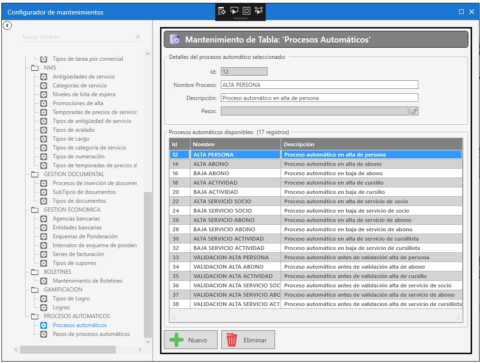Select the ALTA ABONO row
The image size is (480, 363).
[x=316, y=164]
